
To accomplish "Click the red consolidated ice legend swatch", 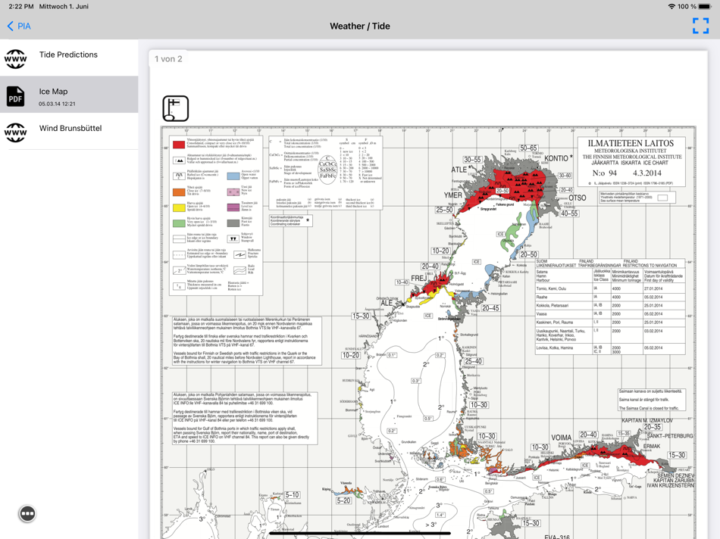I will coord(179,145).
